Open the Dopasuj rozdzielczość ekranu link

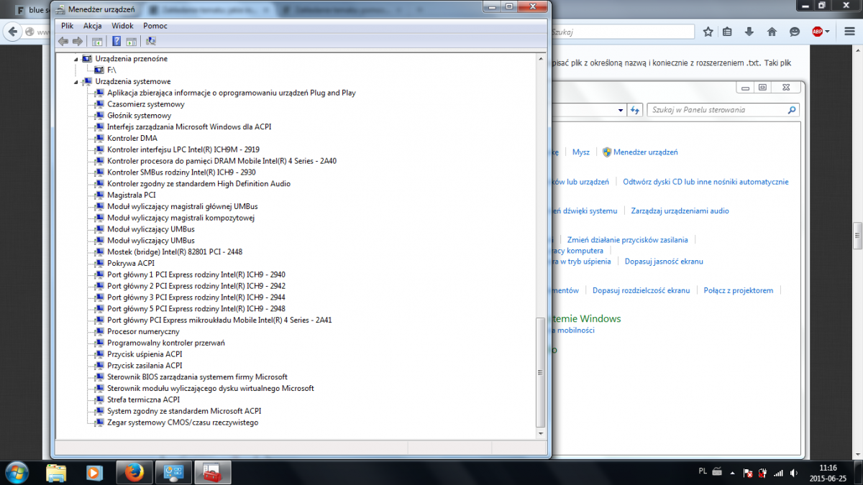641,290
